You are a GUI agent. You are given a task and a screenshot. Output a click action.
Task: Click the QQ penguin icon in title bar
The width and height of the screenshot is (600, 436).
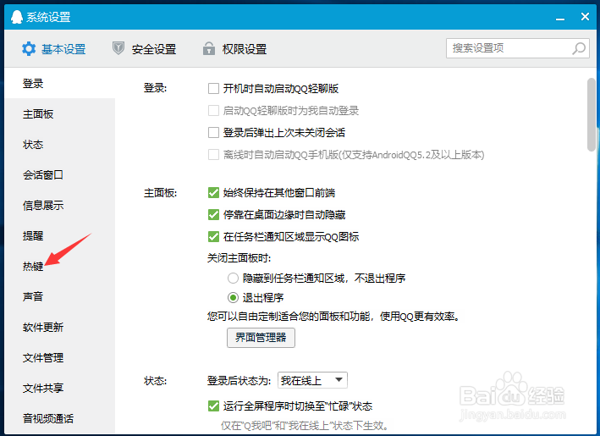[x=16, y=17]
